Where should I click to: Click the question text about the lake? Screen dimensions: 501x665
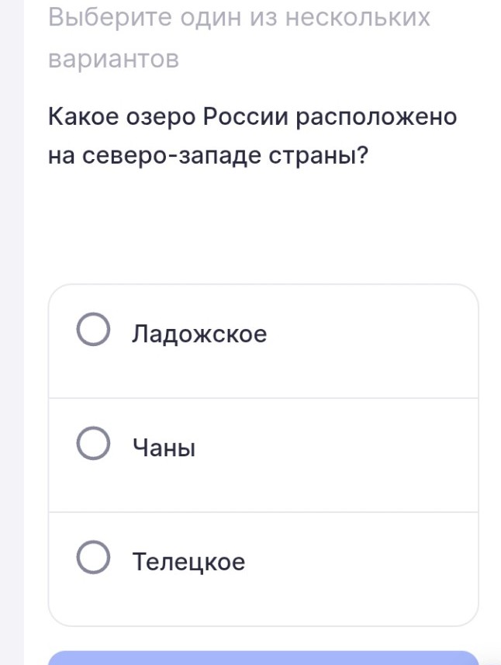[251, 137]
